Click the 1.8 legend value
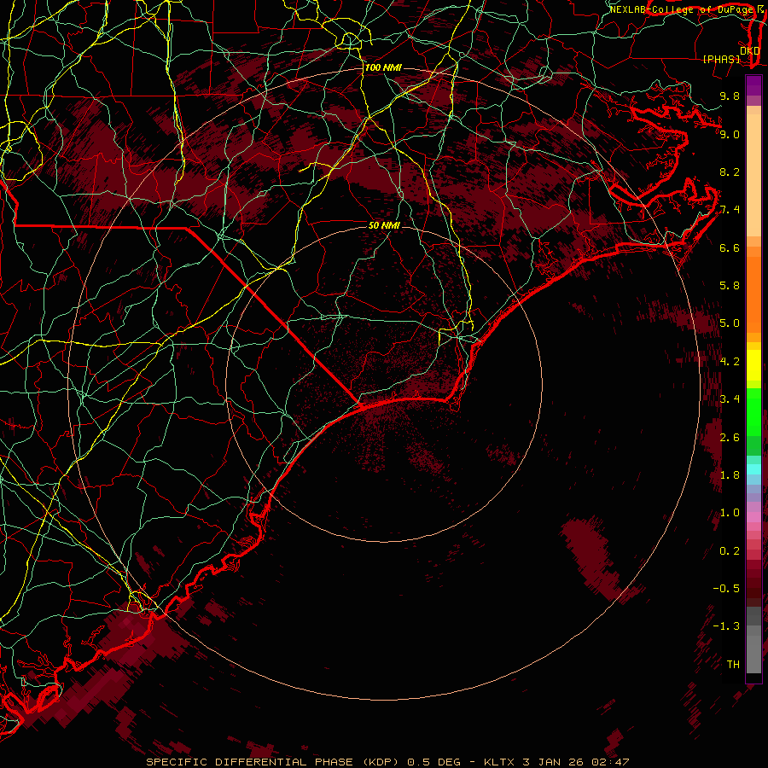 point(730,475)
